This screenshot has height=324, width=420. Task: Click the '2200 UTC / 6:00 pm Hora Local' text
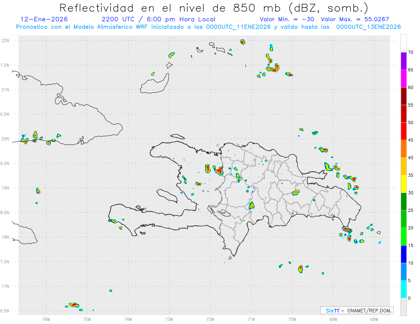pos(159,20)
